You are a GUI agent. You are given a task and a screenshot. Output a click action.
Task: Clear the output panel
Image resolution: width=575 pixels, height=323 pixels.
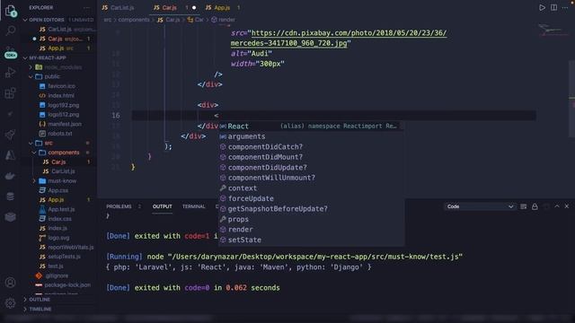pyautogui.click(x=523, y=206)
